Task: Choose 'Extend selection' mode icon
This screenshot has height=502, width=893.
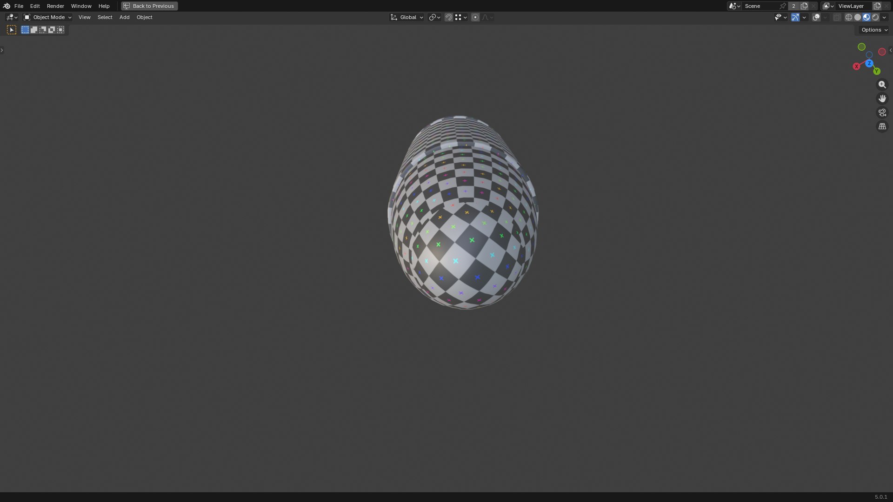Action: point(34,30)
